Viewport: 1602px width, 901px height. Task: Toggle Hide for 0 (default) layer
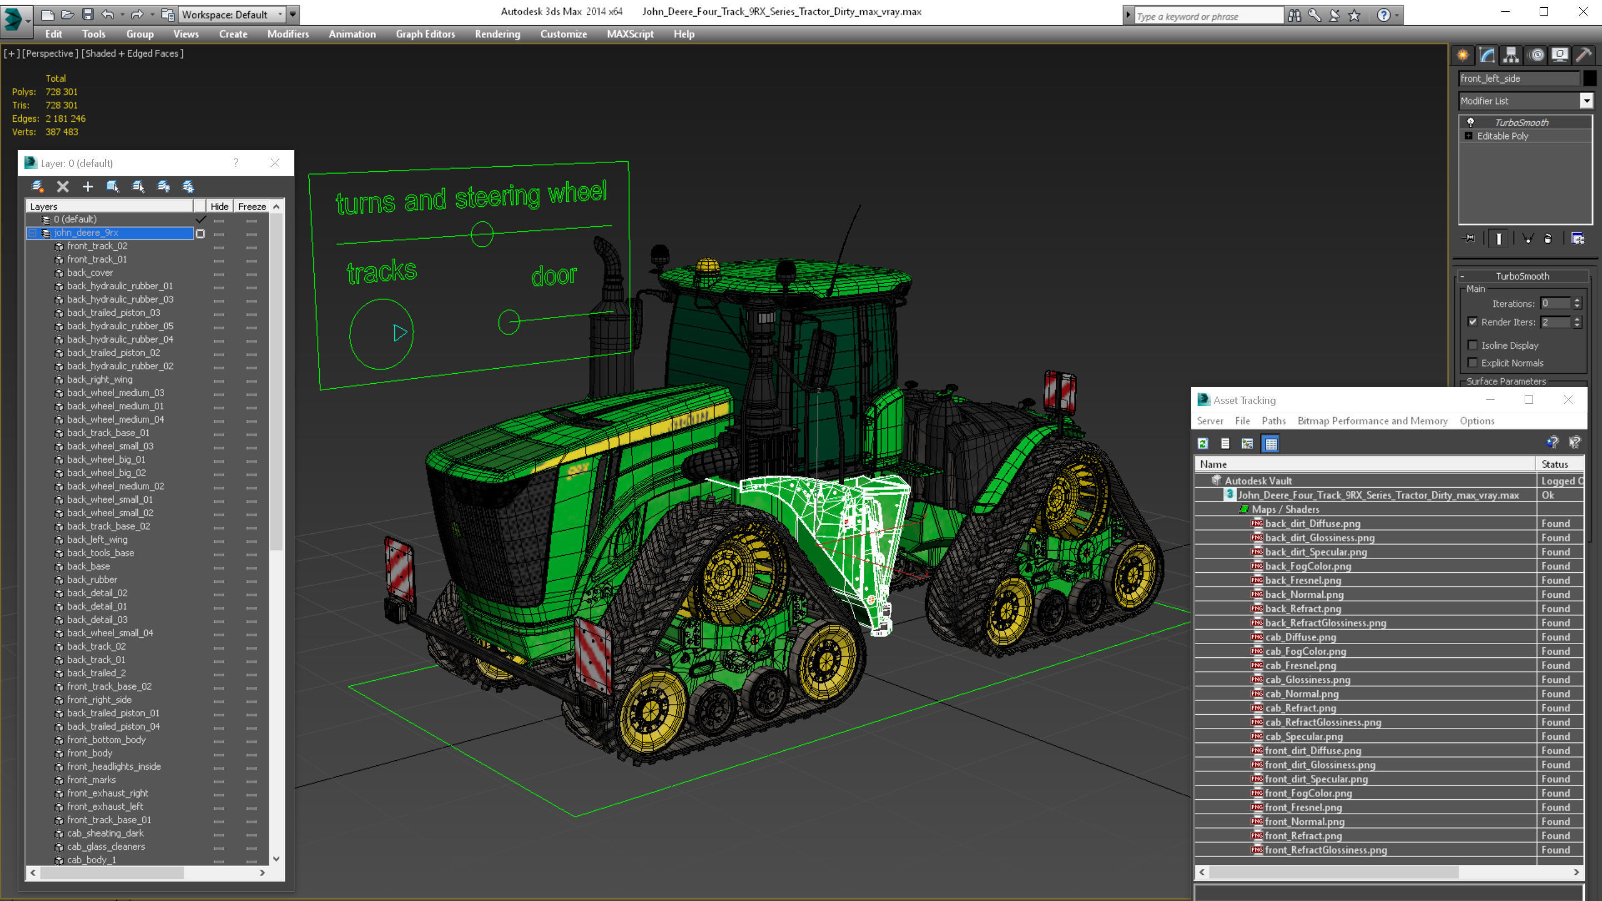click(x=219, y=220)
